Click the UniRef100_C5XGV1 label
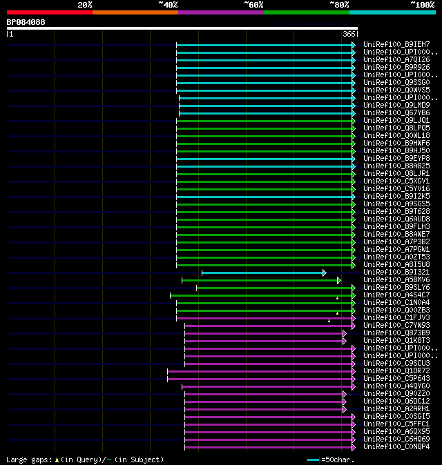442x465 pixels. (x=396, y=181)
